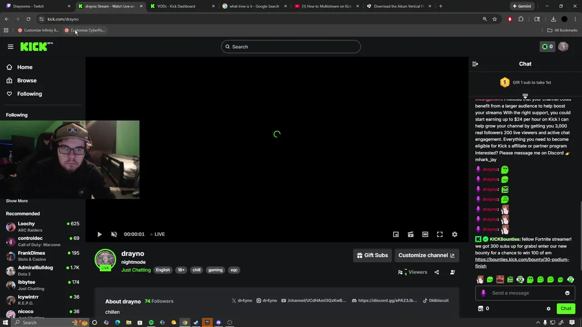Open recommended channel Icywintrr
Viewport: 582px width, 327px height.
click(43, 300)
